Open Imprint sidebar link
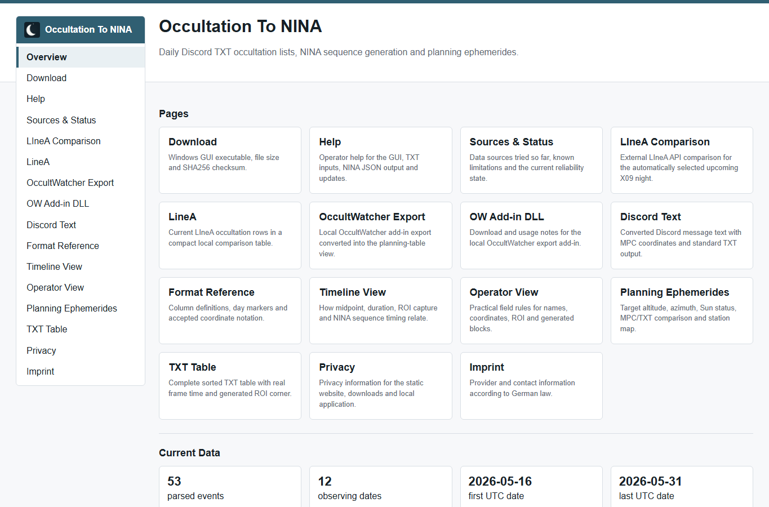The image size is (769, 507). pyautogui.click(x=81, y=371)
